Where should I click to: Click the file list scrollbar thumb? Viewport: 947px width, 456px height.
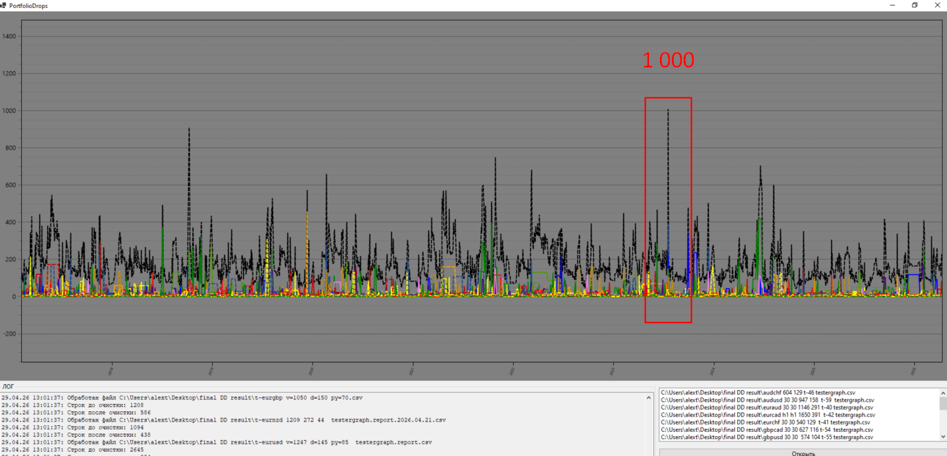pyautogui.click(x=943, y=404)
